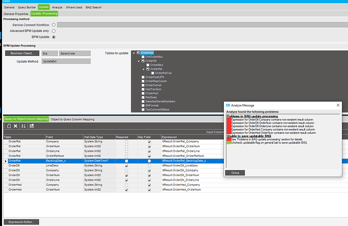Check the SNFormat table checkbox

143,106
